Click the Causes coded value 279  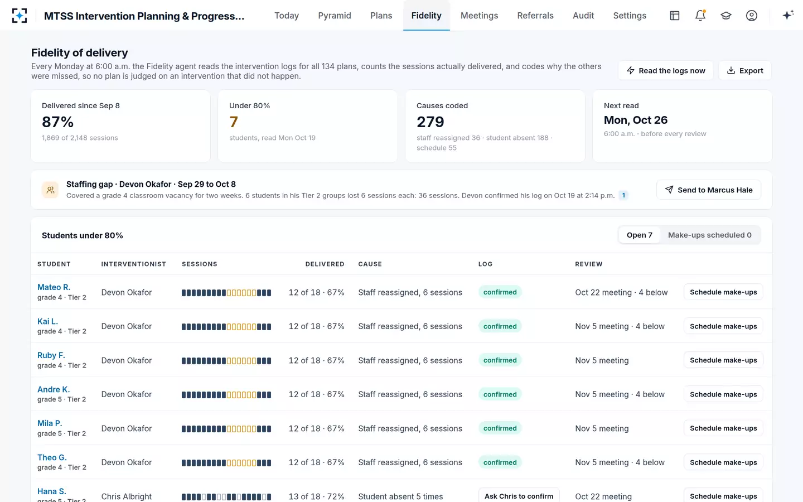430,122
